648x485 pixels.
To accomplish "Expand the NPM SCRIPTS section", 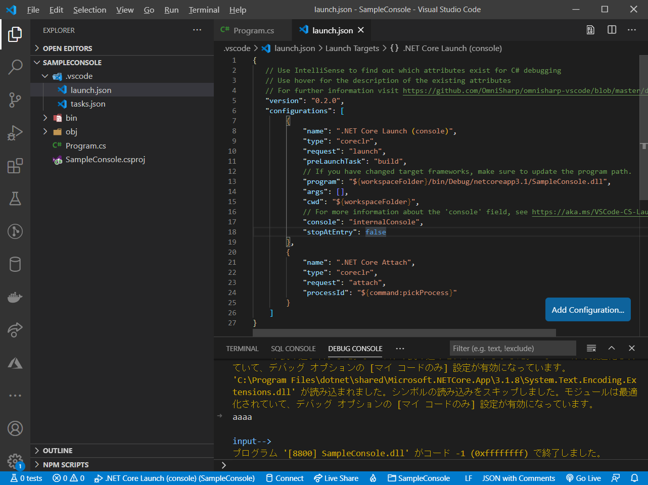I will point(122,465).
